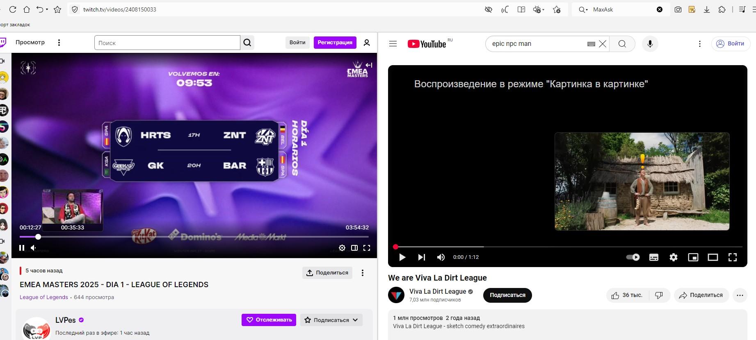Start voice search with microphone icon
The height and width of the screenshot is (340, 756).
[x=650, y=44]
